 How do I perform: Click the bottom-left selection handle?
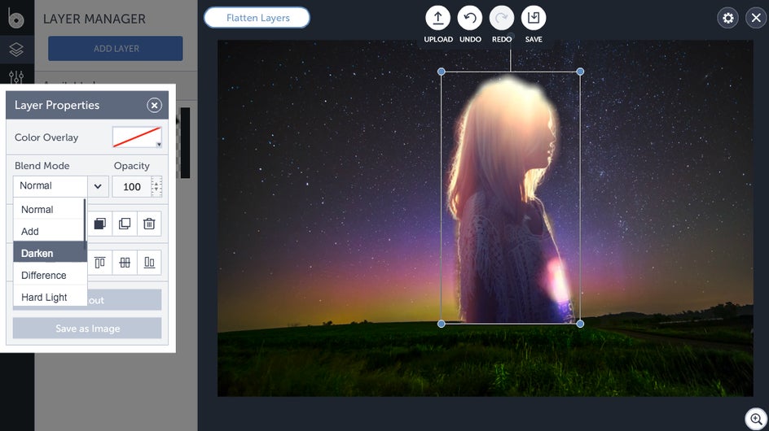441,324
